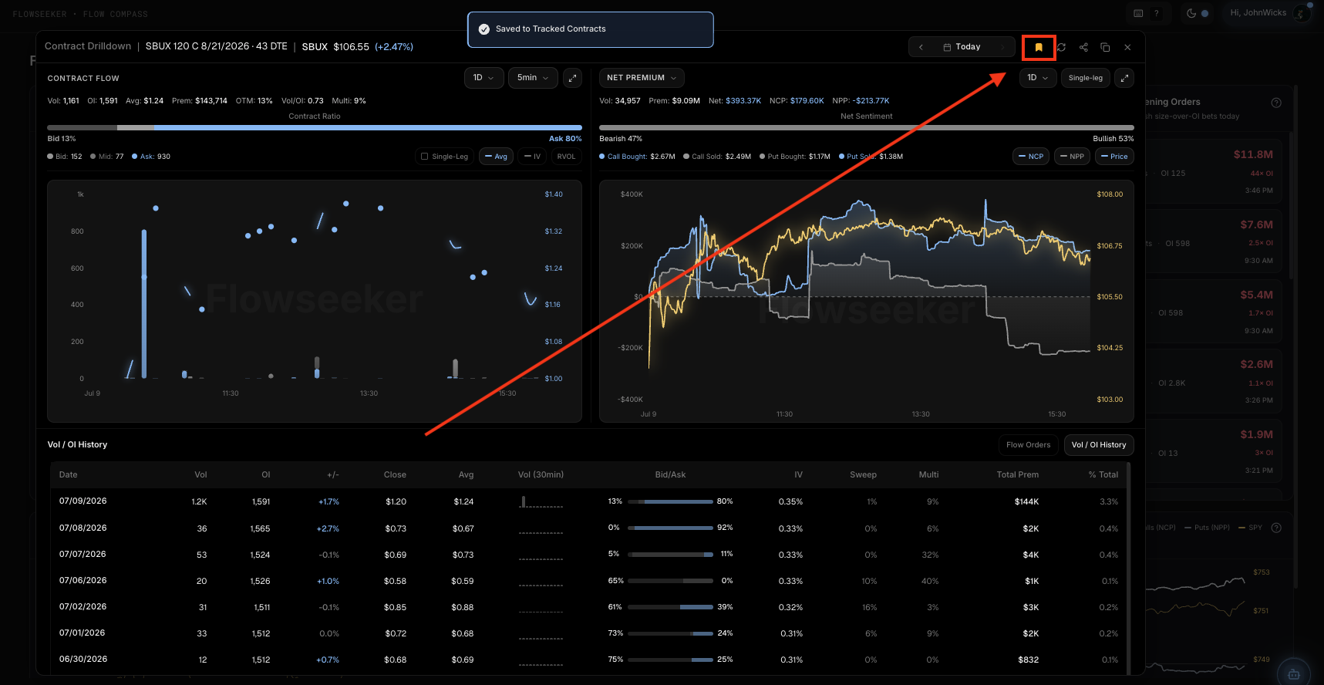This screenshot has height=685, width=1324.
Task: Dismiss the Saved to Tracked Contracts toast
Action: (590, 29)
